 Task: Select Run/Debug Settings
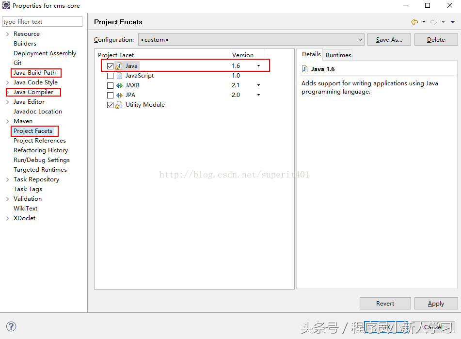[x=42, y=160]
